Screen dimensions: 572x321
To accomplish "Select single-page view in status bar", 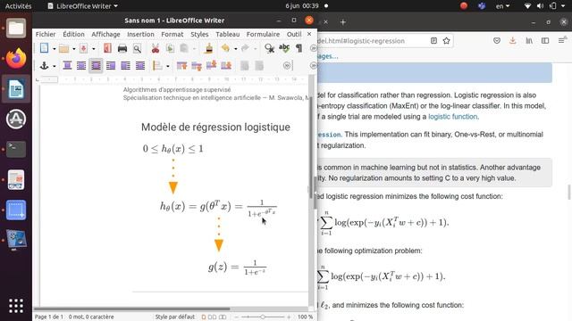I will pyautogui.click(x=204, y=317).
